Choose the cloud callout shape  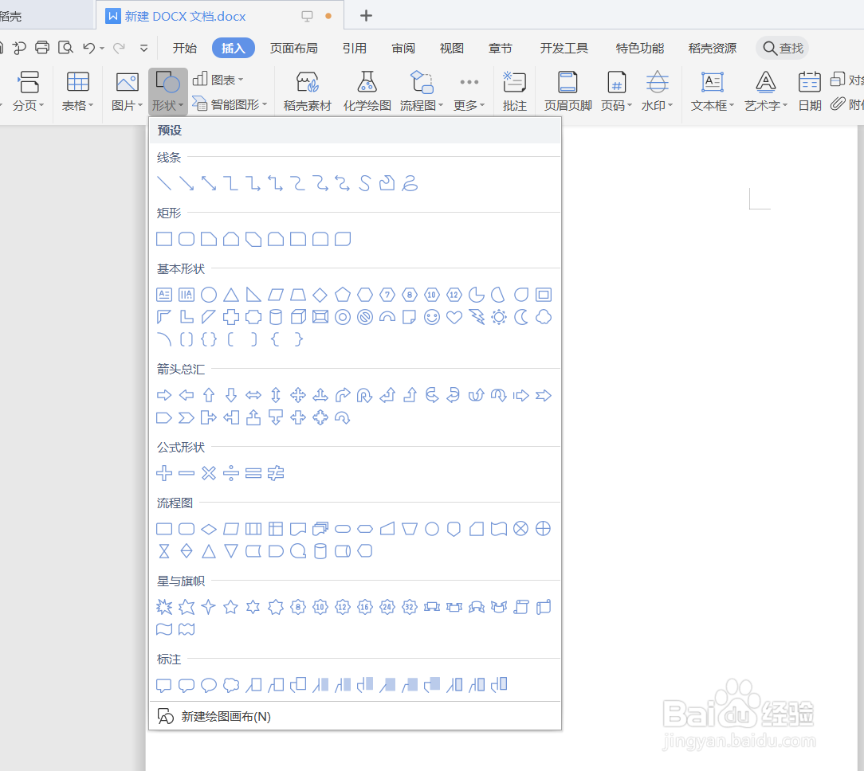point(231,685)
